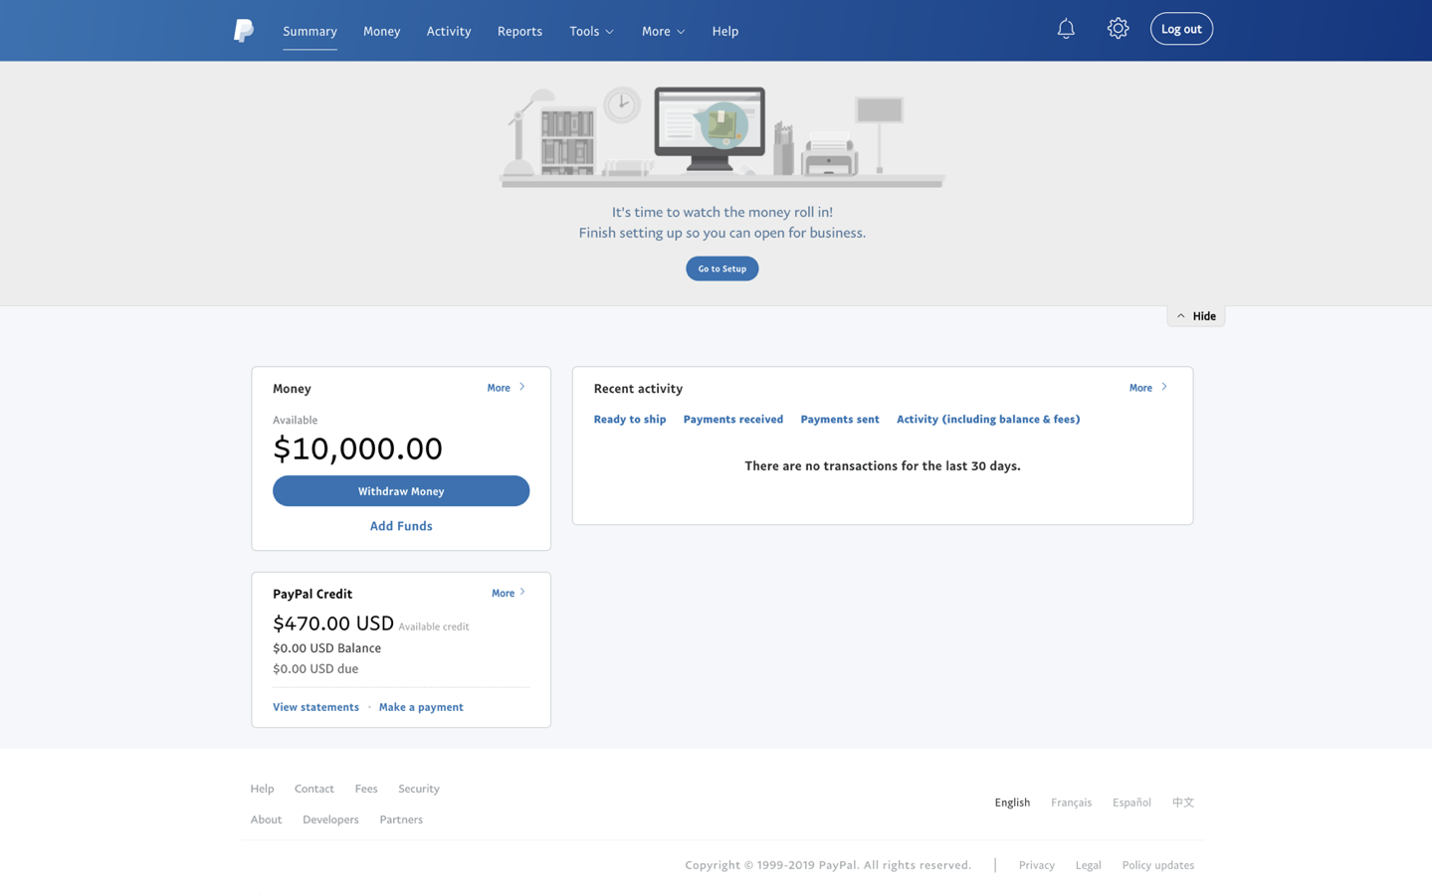Switch language to 中文

[x=1182, y=803]
